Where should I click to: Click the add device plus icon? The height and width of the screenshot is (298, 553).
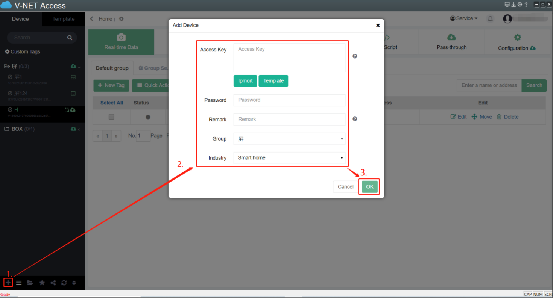(8, 283)
